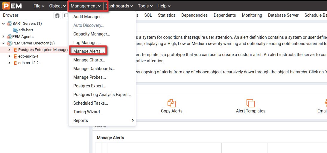327x153 pixels.
Task: Select Manage Charts... menu entry
Action: (102, 60)
